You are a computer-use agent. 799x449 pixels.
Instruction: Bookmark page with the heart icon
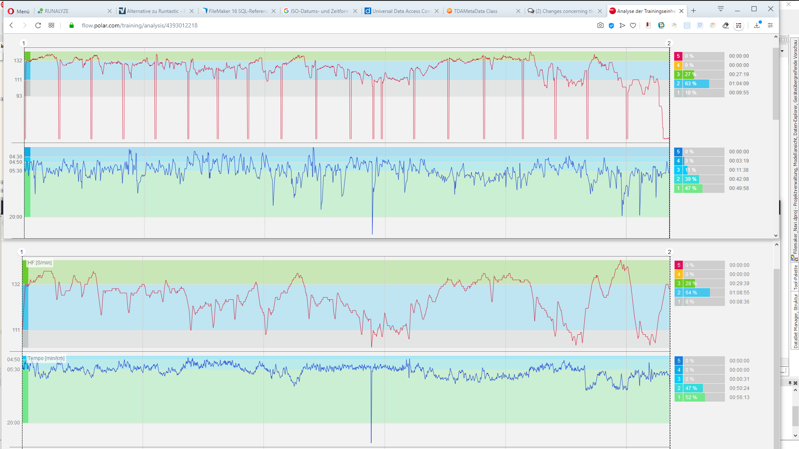[633, 25]
